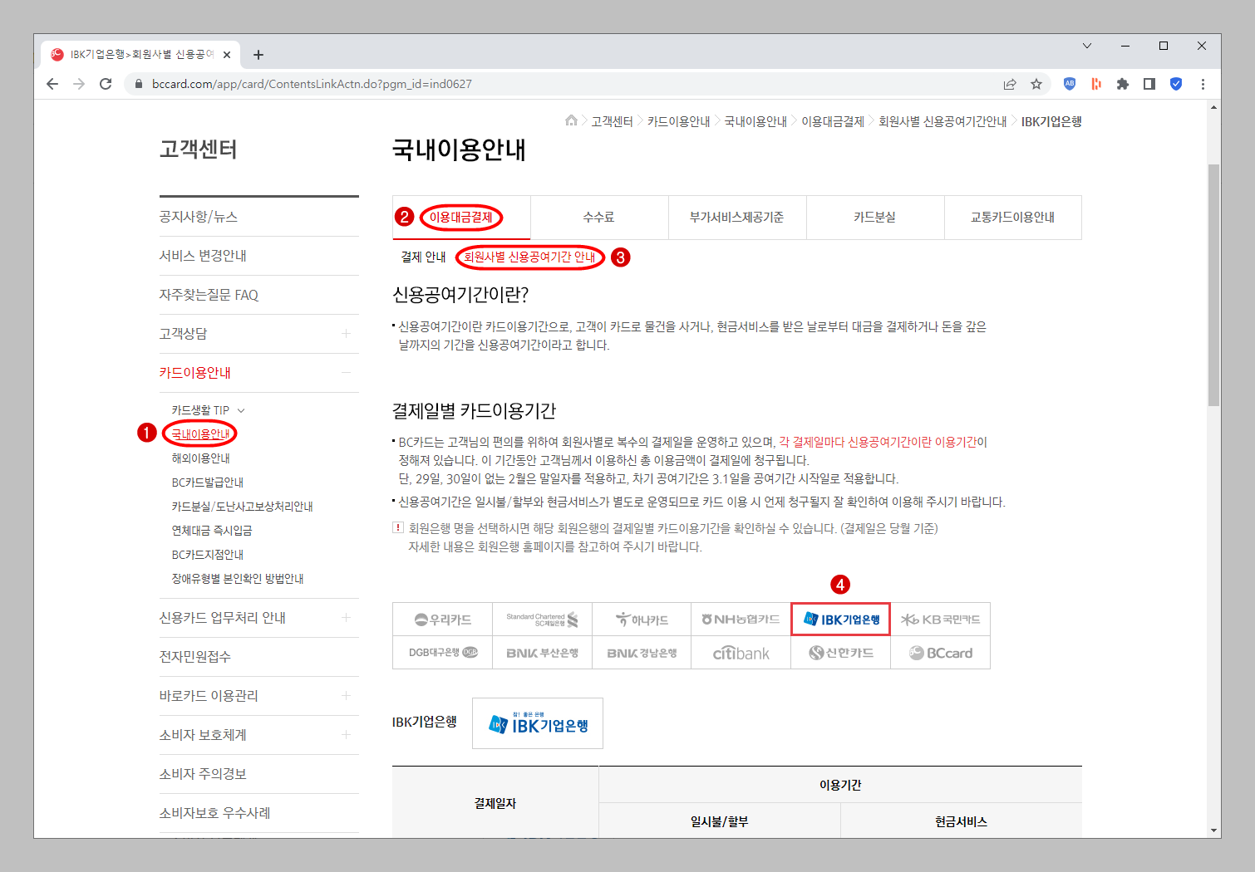Open 소비자보호 우수사례 in sidebar
Viewport: 1255px width, 872px height.
point(214,813)
